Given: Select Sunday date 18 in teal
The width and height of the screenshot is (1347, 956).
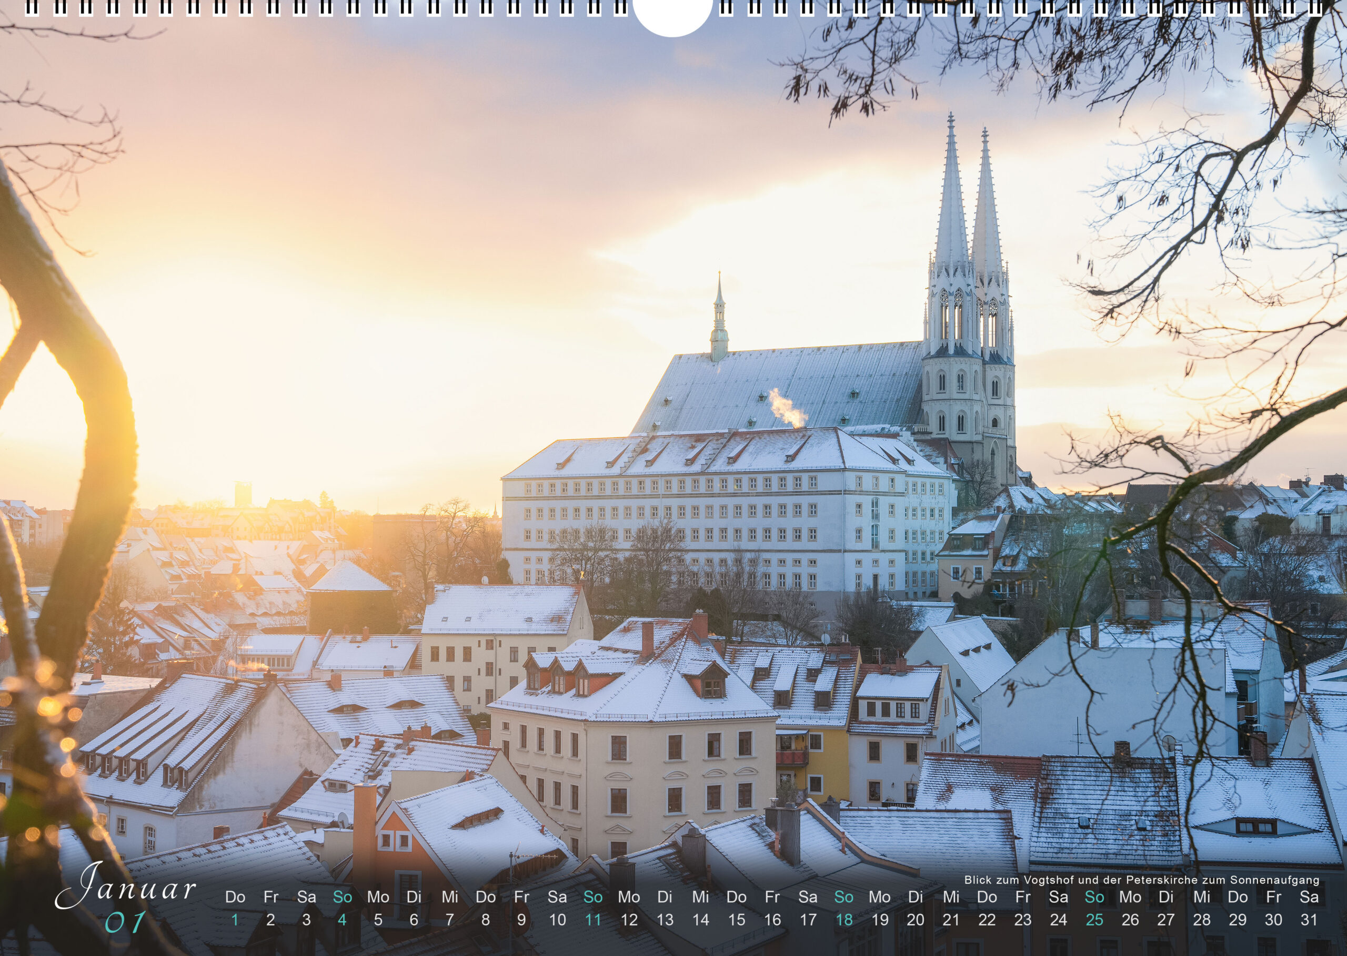Looking at the screenshot, I should pyautogui.click(x=844, y=920).
